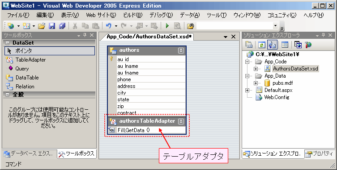Viewport: 337px width, 170px height.
Task: Click the Cut scissors icon
Action: [x=75, y=26]
